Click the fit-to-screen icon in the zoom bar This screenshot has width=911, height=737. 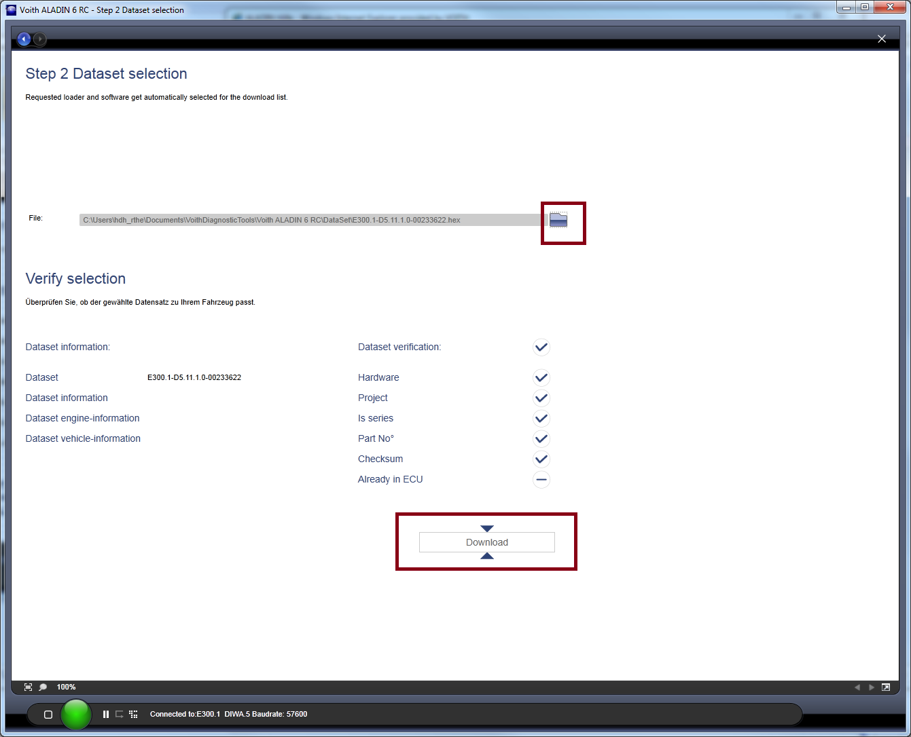tap(29, 687)
